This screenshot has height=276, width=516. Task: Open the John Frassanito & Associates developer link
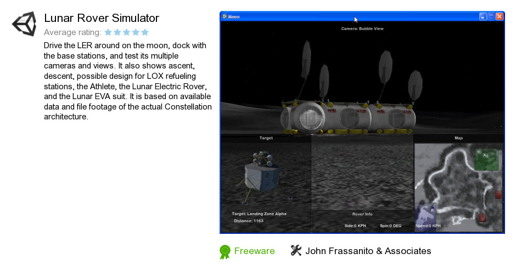click(x=368, y=251)
